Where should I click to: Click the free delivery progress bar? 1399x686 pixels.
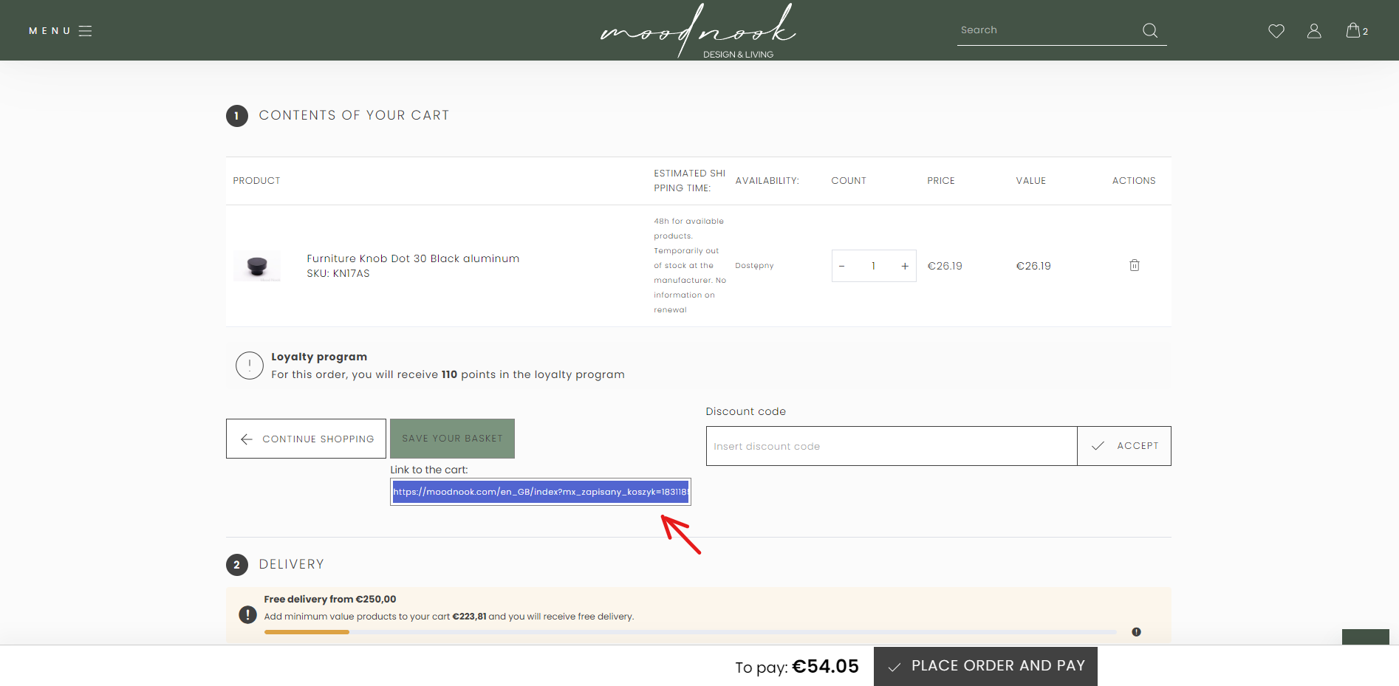coord(690,632)
